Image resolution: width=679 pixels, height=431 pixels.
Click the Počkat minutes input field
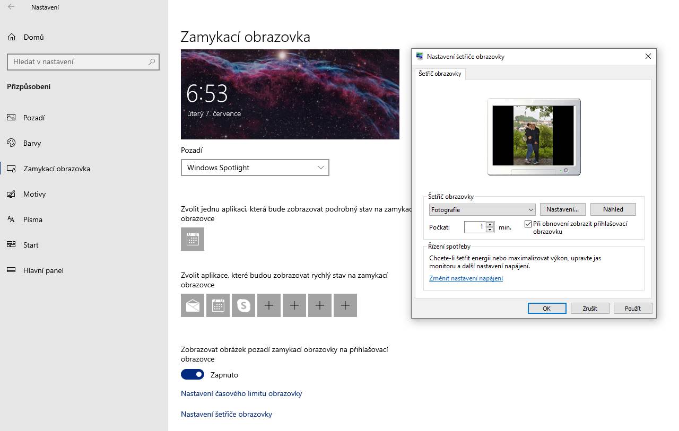(x=475, y=227)
